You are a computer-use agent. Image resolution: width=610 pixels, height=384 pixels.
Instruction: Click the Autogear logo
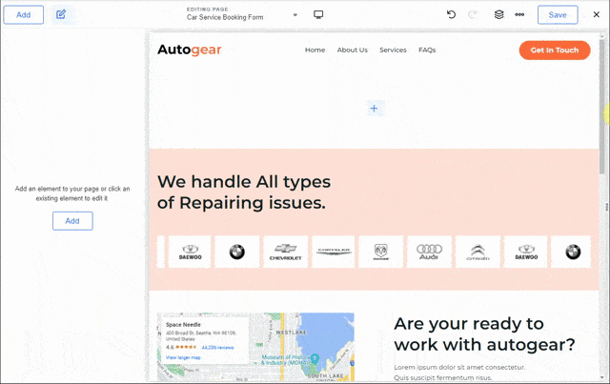coord(189,50)
